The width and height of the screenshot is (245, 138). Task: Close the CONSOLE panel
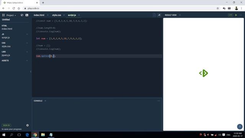click(x=45, y=101)
